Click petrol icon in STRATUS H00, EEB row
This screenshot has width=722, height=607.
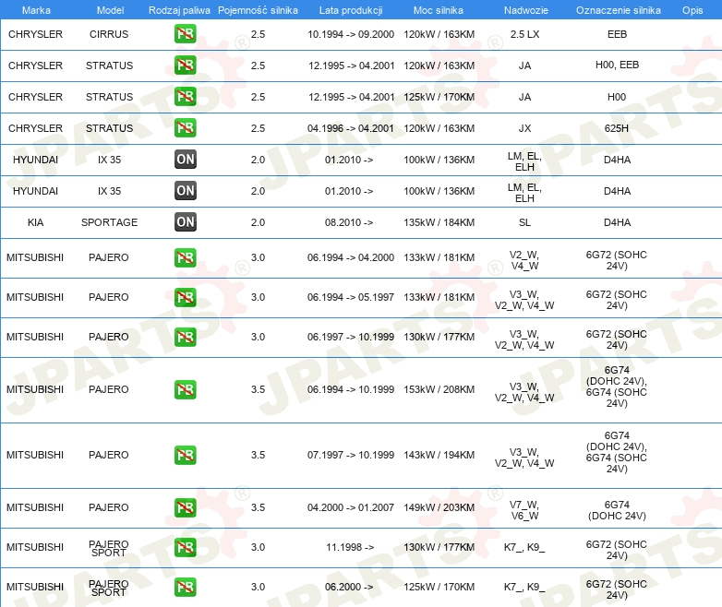coord(185,65)
